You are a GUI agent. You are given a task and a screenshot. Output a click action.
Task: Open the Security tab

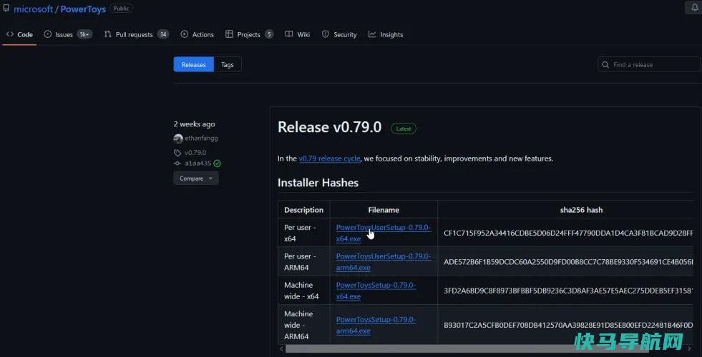[x=339, y=34]
